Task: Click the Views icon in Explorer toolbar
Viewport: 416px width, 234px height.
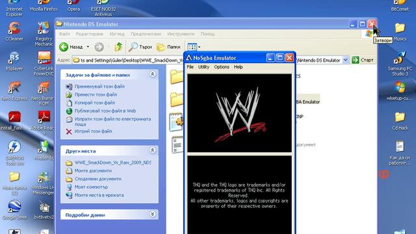Action: click(192, 47)
